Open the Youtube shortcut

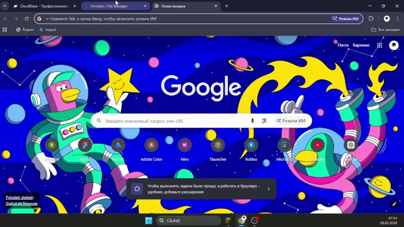pos(318,150)
